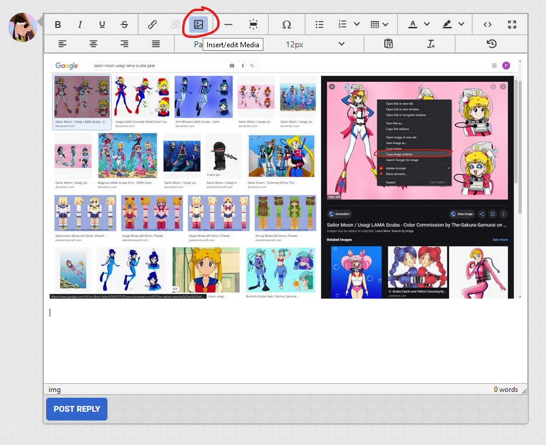Open the user avatar profile picture

point(23,27)
